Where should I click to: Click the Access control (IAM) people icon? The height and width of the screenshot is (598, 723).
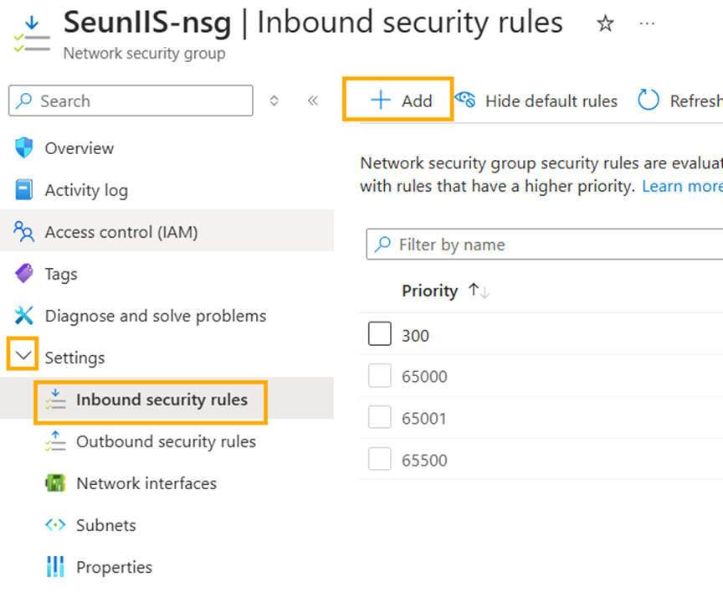pos(24,232)
